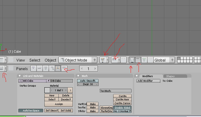Switch to the Scene context button in Panels
Image resolution: width=201 pixels, height=117 pixels.
point(64,69)
